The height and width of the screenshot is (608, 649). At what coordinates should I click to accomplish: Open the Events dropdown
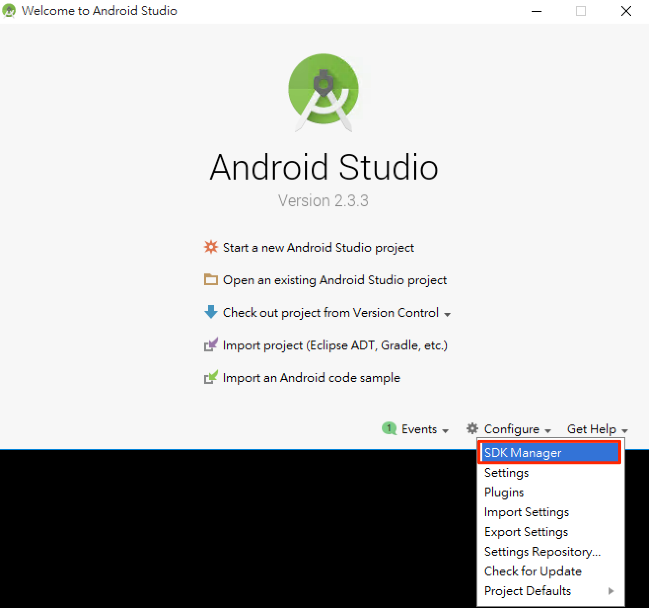(425, 429)
